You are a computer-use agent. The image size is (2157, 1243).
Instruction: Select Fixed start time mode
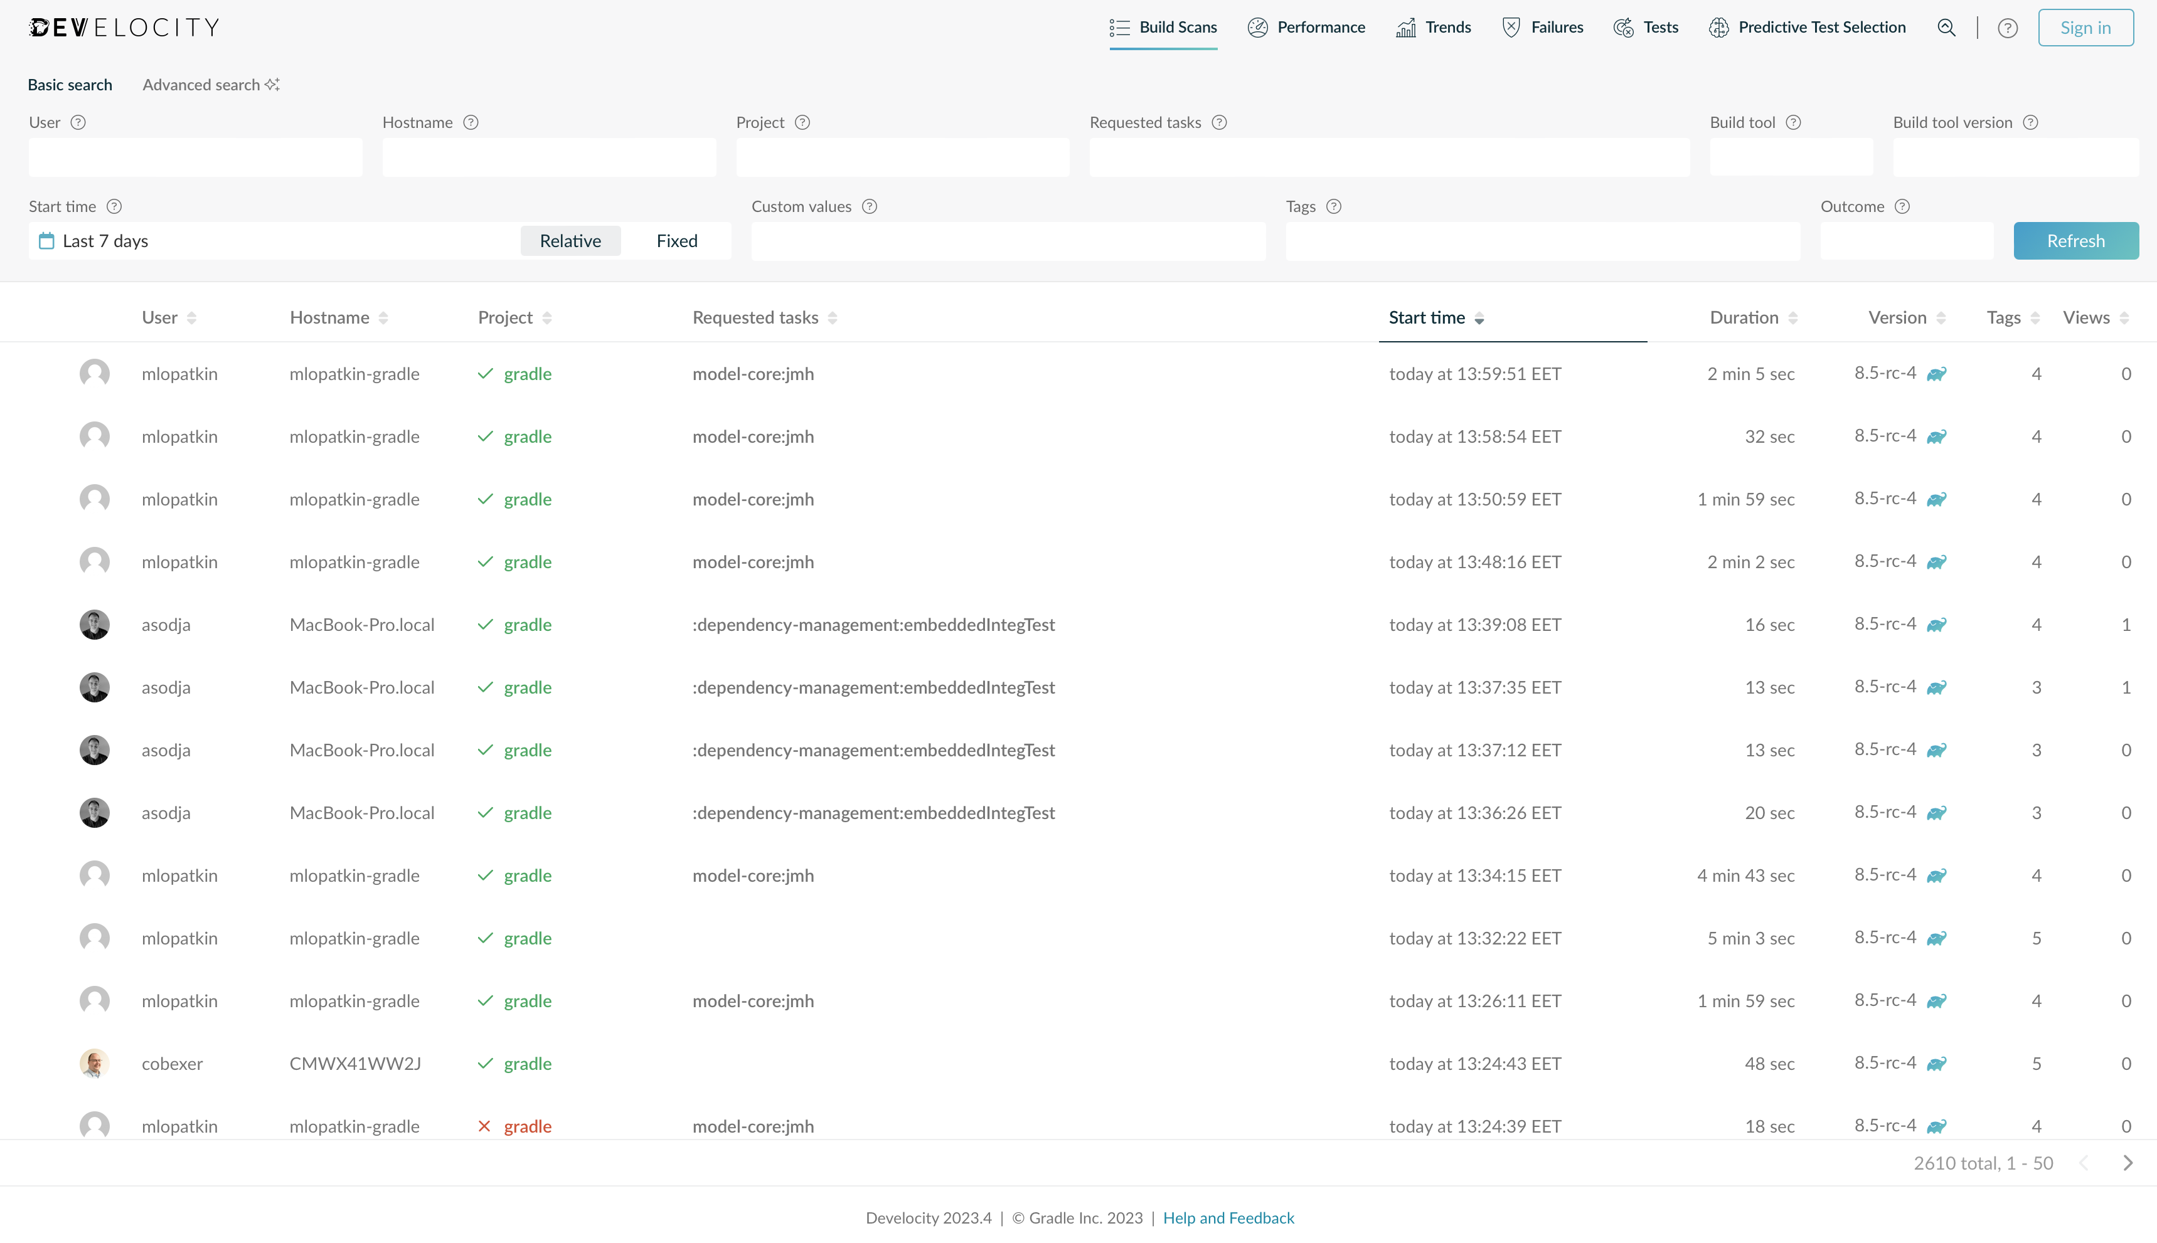click(x=676, y=241)
